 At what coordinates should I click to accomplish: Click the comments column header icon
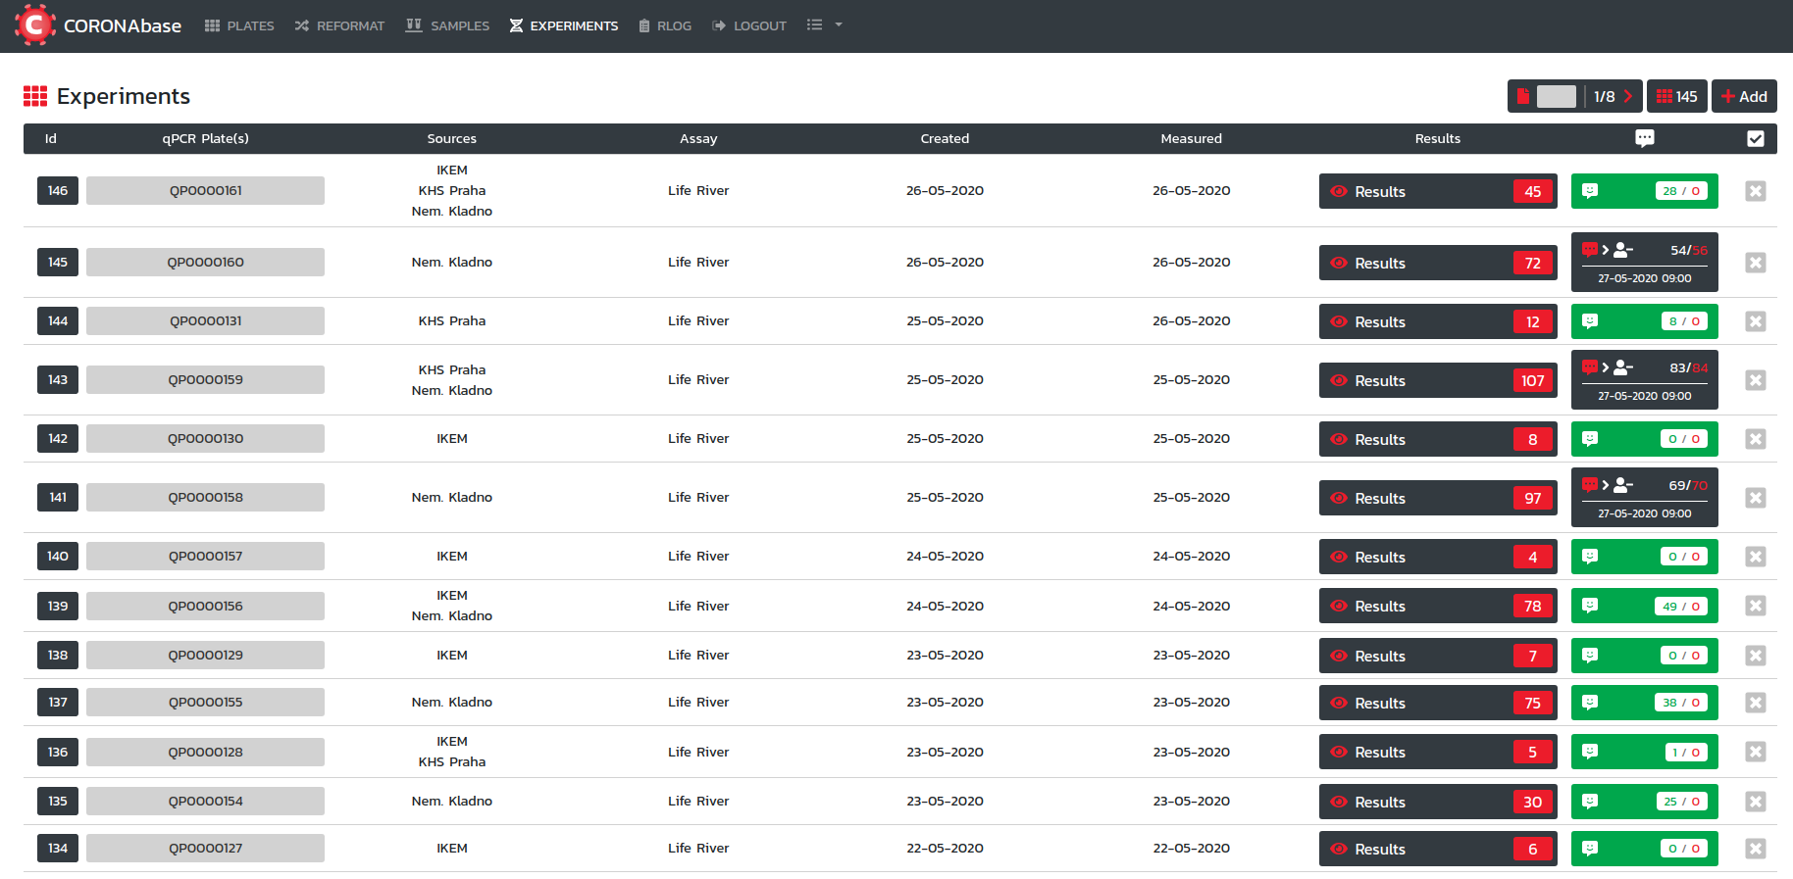click(1644, 138)
